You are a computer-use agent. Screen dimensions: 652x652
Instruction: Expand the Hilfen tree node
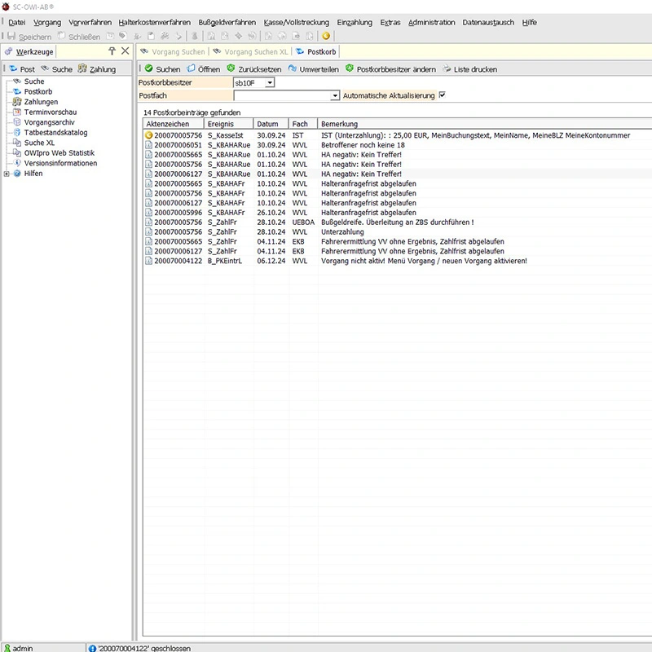pyautogui.click(x=7, y=174)
